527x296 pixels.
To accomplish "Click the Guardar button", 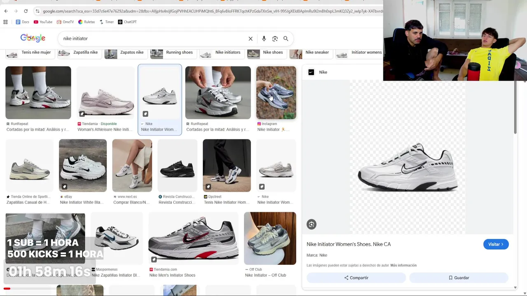I will [459, 278].
